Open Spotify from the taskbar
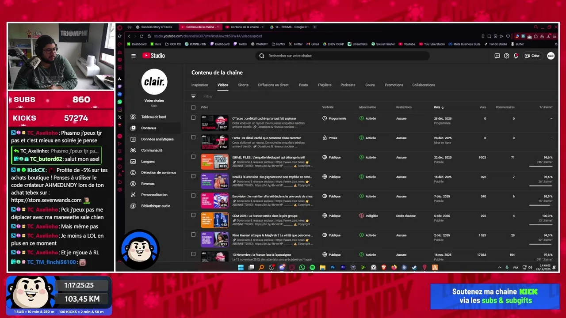 click(x=312, y=267)
